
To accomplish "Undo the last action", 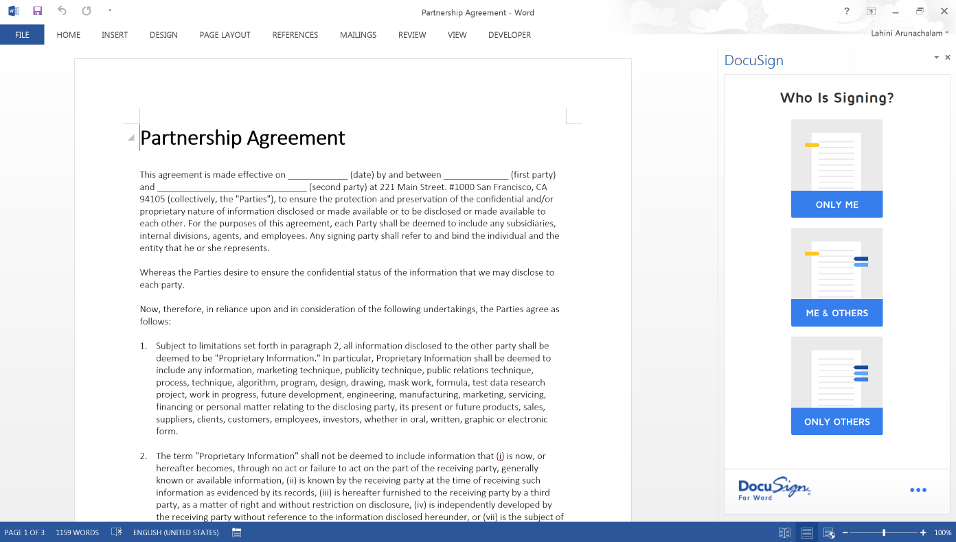I will (x=62, y=11).
